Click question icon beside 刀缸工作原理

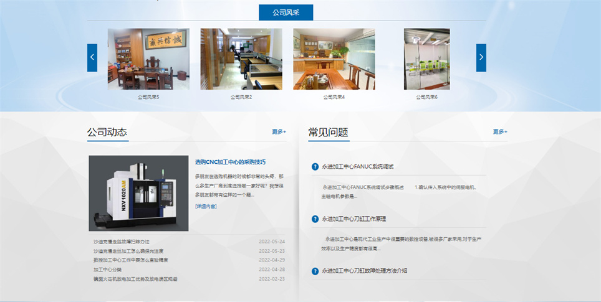(x=315, y=219)
